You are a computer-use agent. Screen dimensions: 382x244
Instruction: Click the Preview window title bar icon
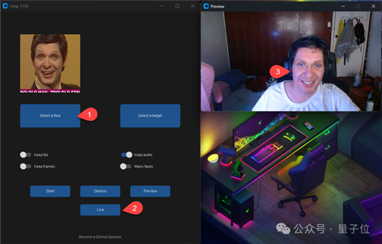pyautogui.click(x=206, y=6)
